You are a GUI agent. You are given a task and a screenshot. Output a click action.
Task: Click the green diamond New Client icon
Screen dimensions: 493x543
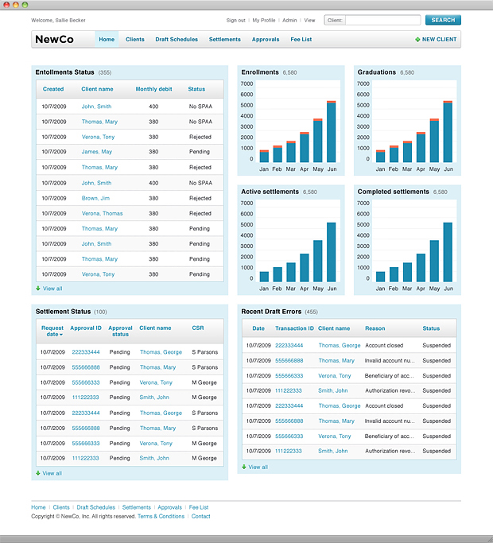417,39
